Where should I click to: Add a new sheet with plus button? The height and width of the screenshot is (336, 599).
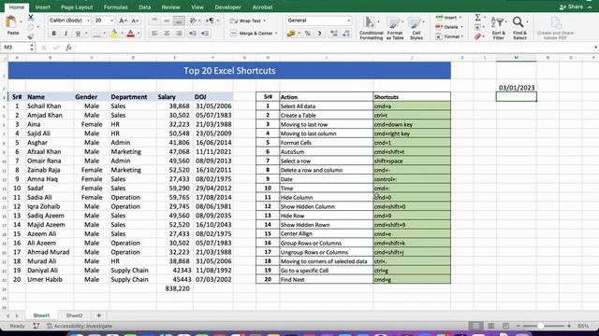(x=99, y=315)
